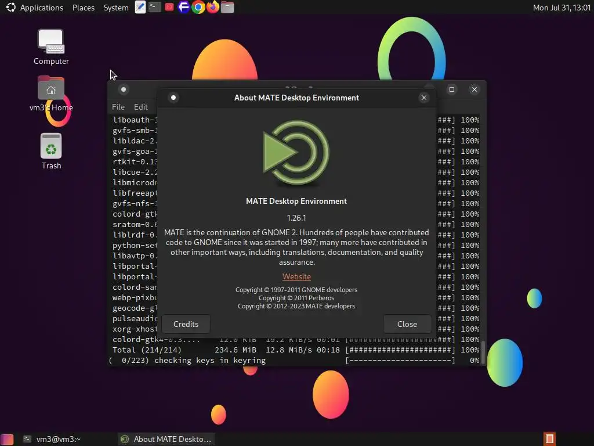Open the terminal's Edit menu
The width and height of the screenshot is (594, 446).
(x=140, y=107)
